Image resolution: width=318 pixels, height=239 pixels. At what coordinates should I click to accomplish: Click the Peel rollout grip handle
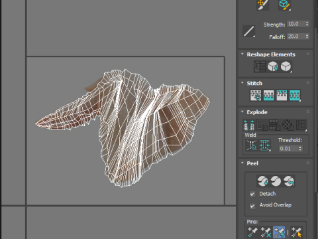[x=308, y=163]
